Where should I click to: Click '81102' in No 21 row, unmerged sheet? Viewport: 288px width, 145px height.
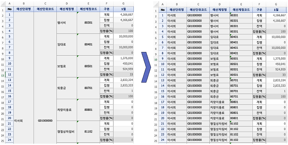(x=241, y=124)
